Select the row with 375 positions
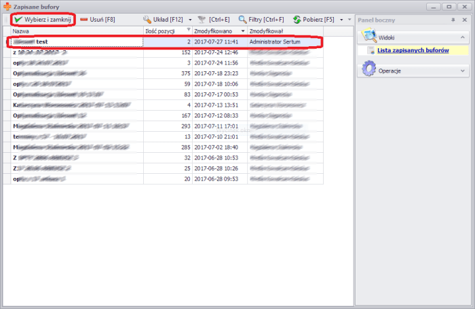 click(163, 73)
